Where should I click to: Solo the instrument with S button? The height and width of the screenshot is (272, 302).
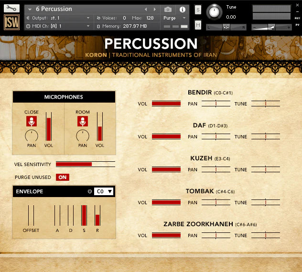(198, 10)
